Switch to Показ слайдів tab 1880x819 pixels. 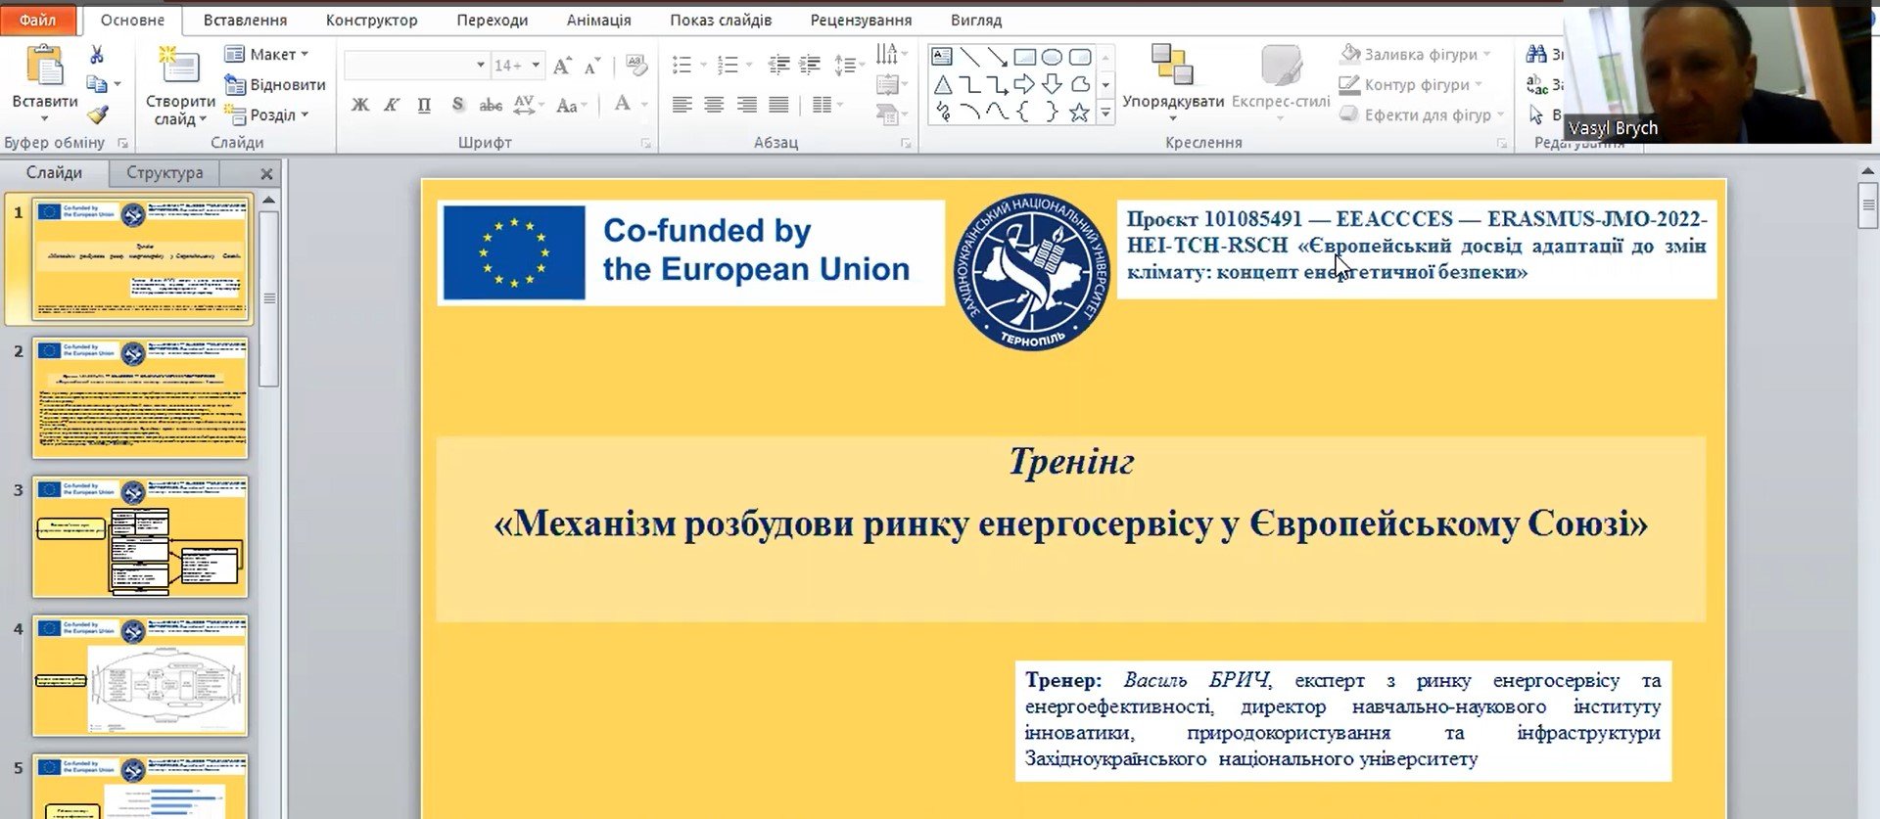[720, 20]
